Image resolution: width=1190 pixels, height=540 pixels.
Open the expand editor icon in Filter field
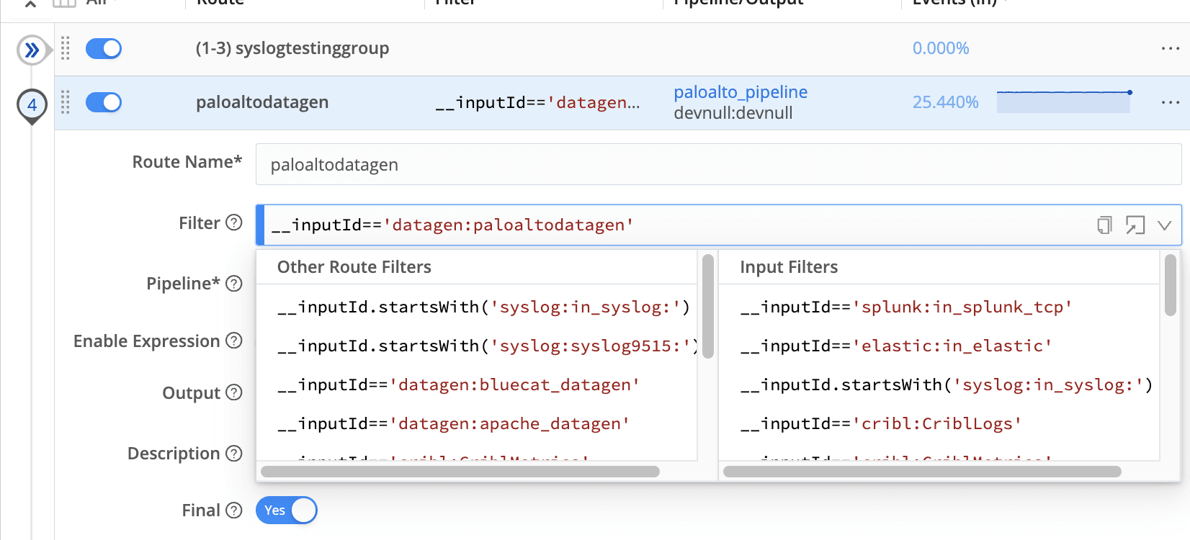[x=1135, y=225]
